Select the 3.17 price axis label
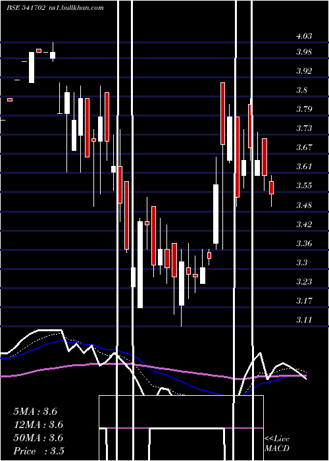The height and width of the screenshot is (461, 329). (304, 301)
